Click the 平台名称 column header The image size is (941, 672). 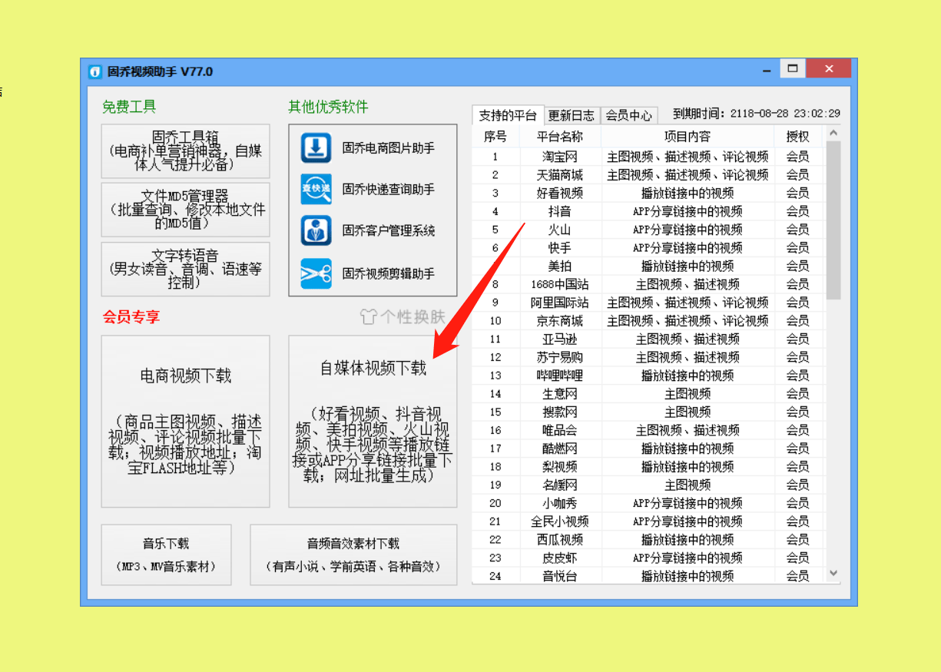click(559, 137)
